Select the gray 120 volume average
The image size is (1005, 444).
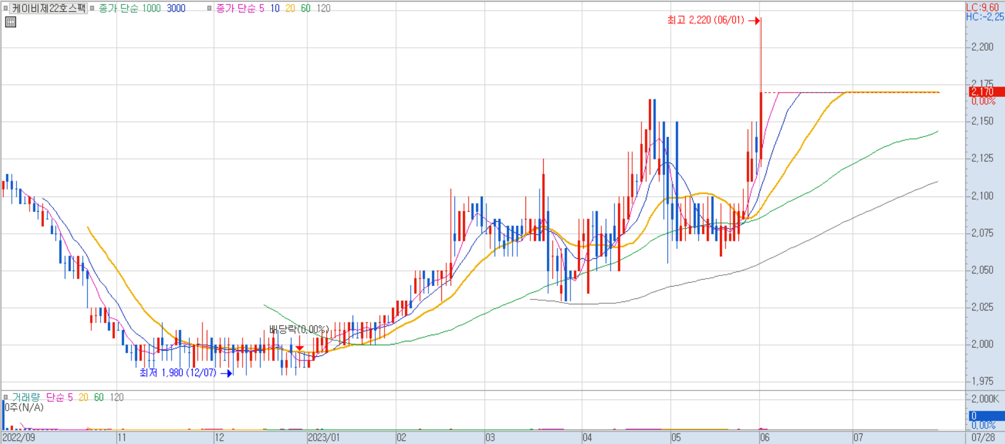pyautogui.click(x=117, y=398)
